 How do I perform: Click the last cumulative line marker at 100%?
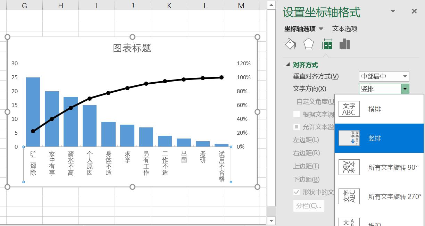222,77
